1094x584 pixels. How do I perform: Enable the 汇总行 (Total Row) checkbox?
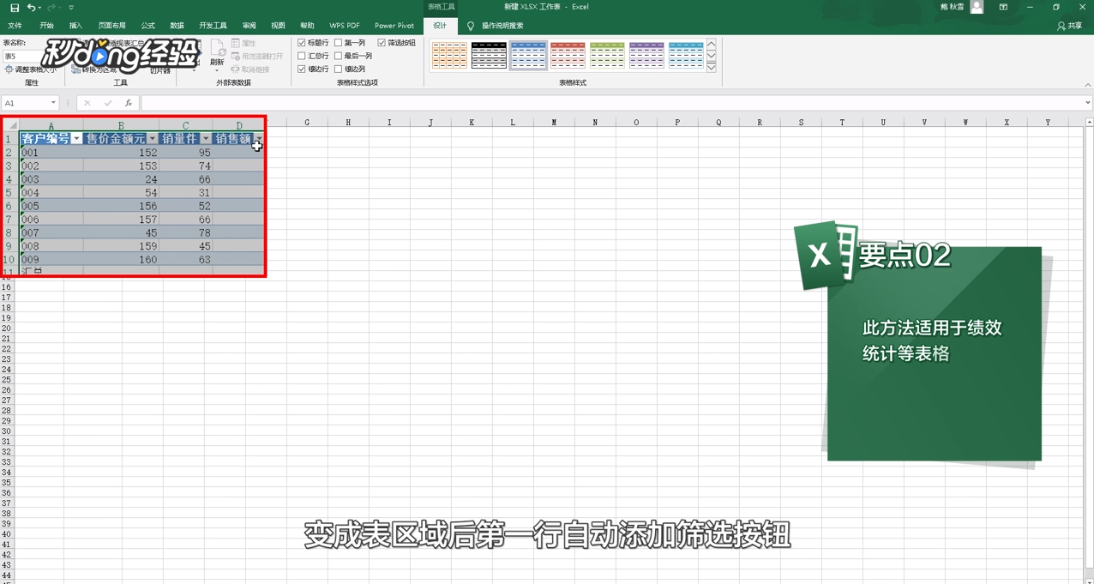click(302, 56)
